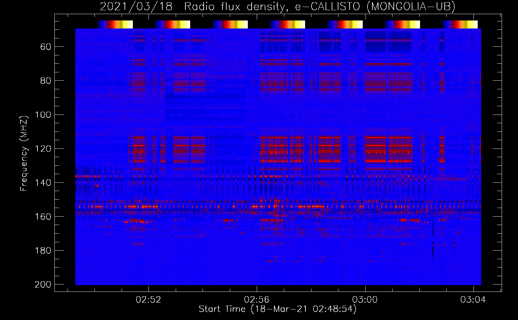Click the leftmost color scale bar above the spectrogram

click(114, 24)
